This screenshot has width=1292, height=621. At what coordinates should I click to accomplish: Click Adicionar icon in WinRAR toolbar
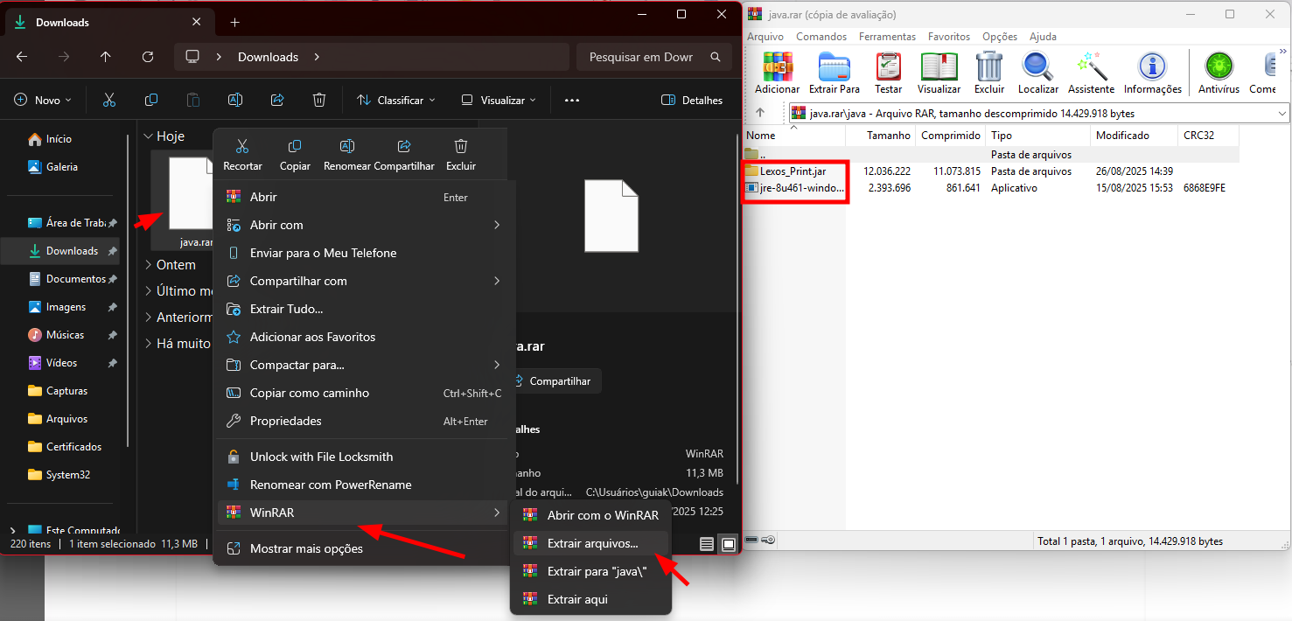pyautogui.click(x=777, y=73)
